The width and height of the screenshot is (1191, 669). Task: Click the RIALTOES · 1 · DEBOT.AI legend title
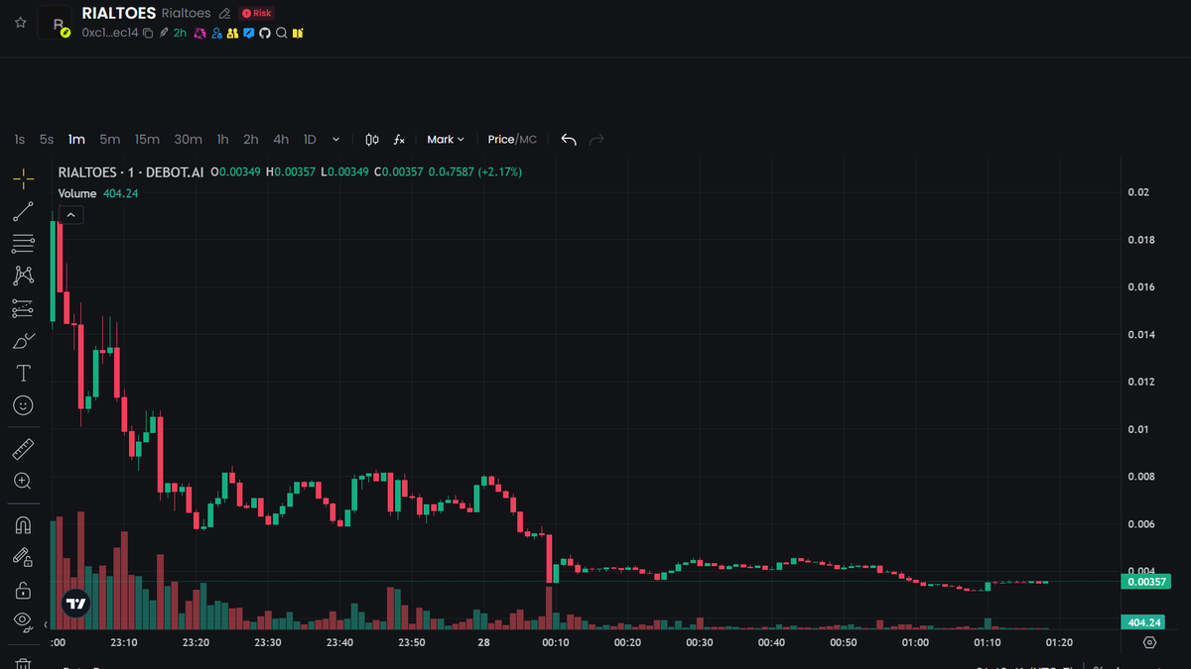131,172
